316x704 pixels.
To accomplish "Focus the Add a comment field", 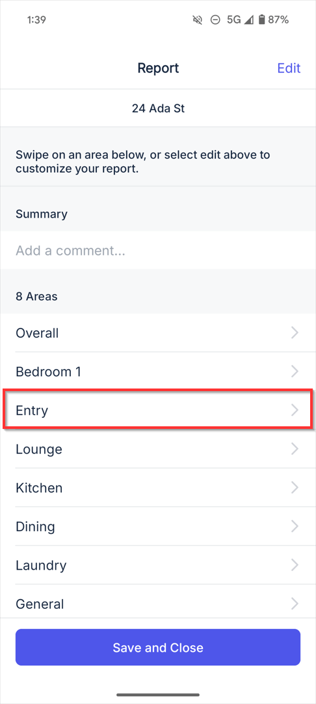I will coord(158,250).
